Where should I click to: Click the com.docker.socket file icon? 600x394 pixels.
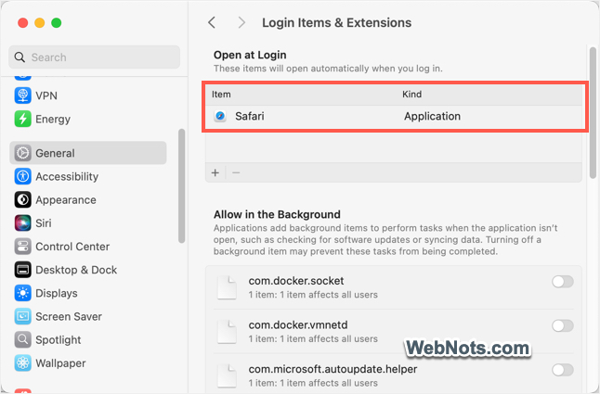tap(227, 287)
